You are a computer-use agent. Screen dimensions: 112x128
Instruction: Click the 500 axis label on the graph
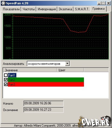click(x=8, y=48)
